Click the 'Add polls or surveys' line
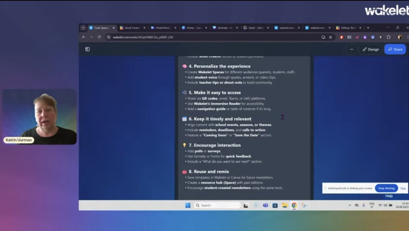Image resolution: width=409 pixels, height=231 pixels. point(204,151)
